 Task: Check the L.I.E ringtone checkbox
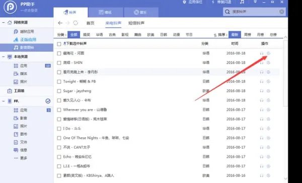point(59,166)
